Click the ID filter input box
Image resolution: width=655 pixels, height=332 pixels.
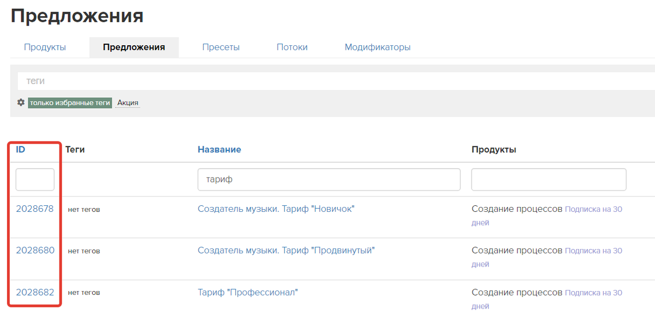(x=35, y=179)
